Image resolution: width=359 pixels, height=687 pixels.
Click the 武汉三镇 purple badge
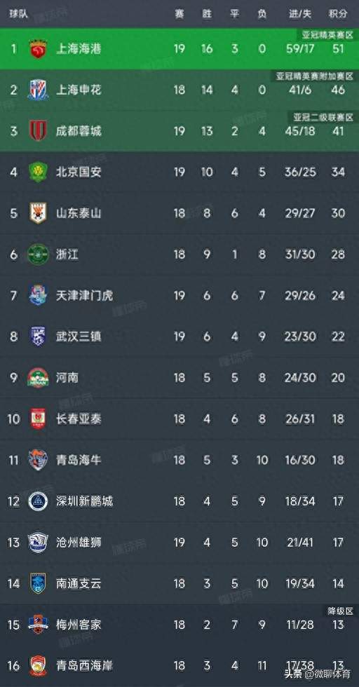38,336
